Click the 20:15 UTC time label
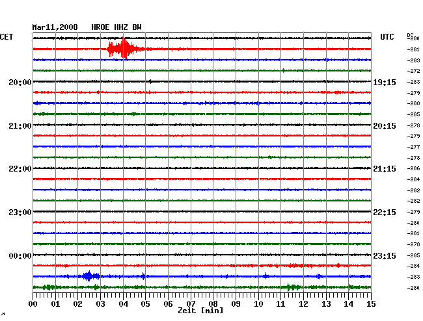423x321 pixels. point(385,126)
